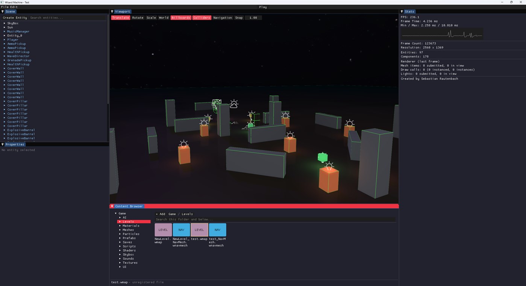Screen dimensions: 526x286
Task: Enable Navigation overlay in the viewport
Action: click(x=223, y=18)
